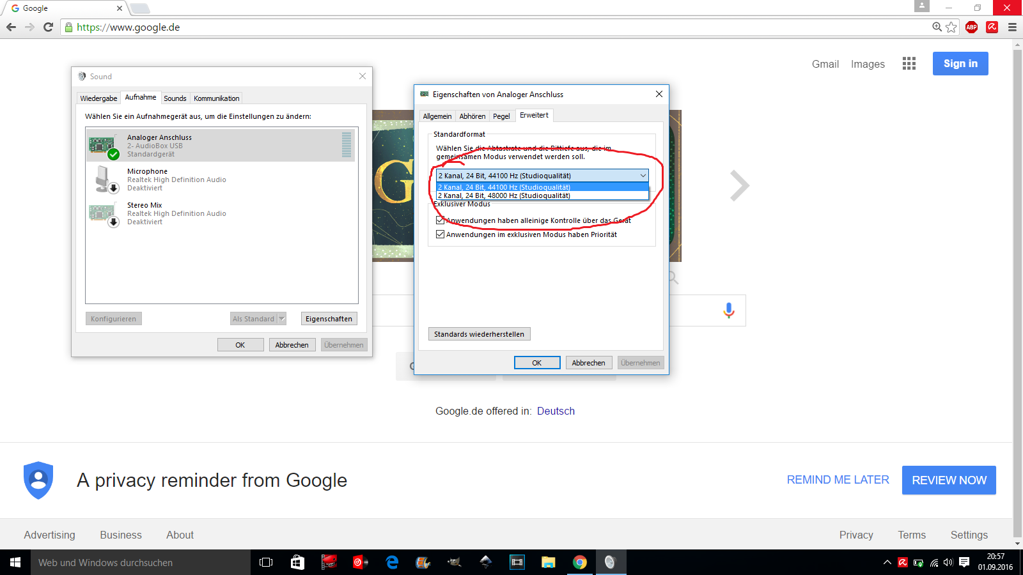This screenshot has height=575, width=1023.
Task: Open the Google apps grid
Action: (x=909, y=63)
